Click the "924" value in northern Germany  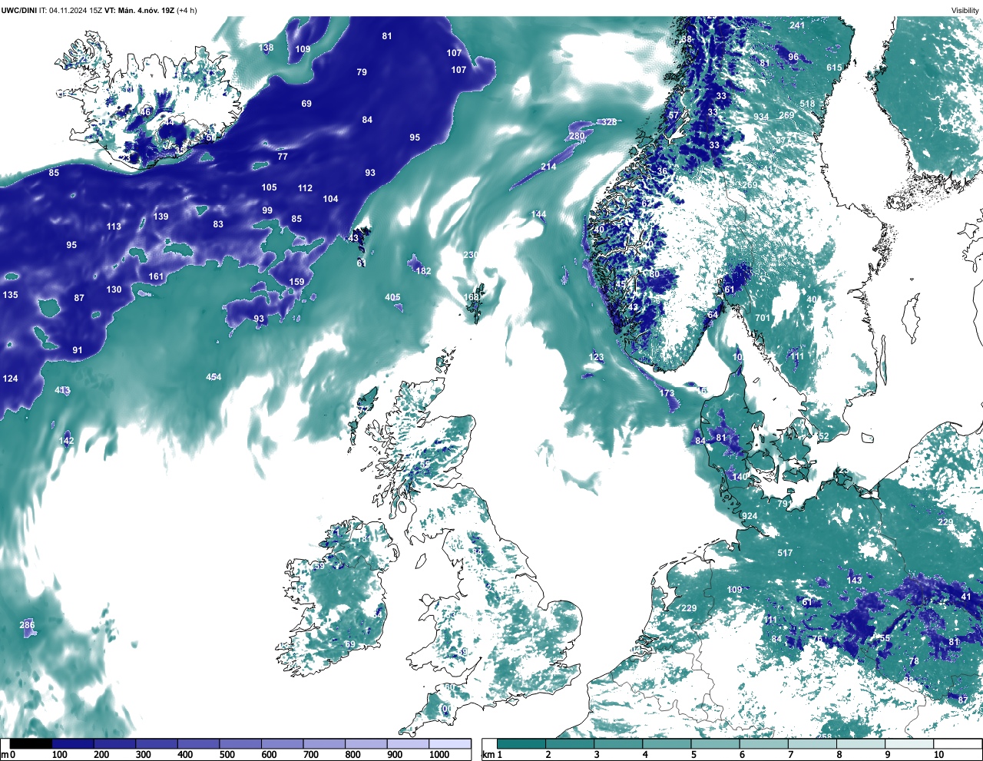(x=750, y=516)
